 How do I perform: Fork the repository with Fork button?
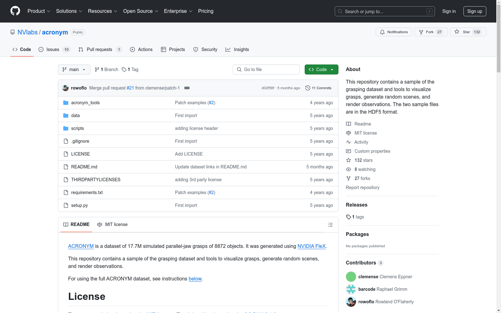pyautogui.click(x=431, y=32)
